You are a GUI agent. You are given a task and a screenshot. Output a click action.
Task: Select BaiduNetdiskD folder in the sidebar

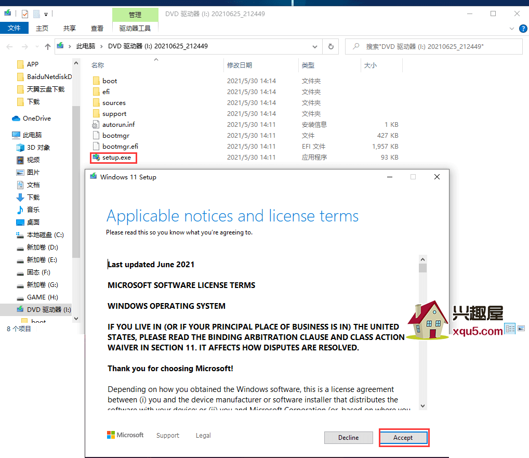click(44, 76)
